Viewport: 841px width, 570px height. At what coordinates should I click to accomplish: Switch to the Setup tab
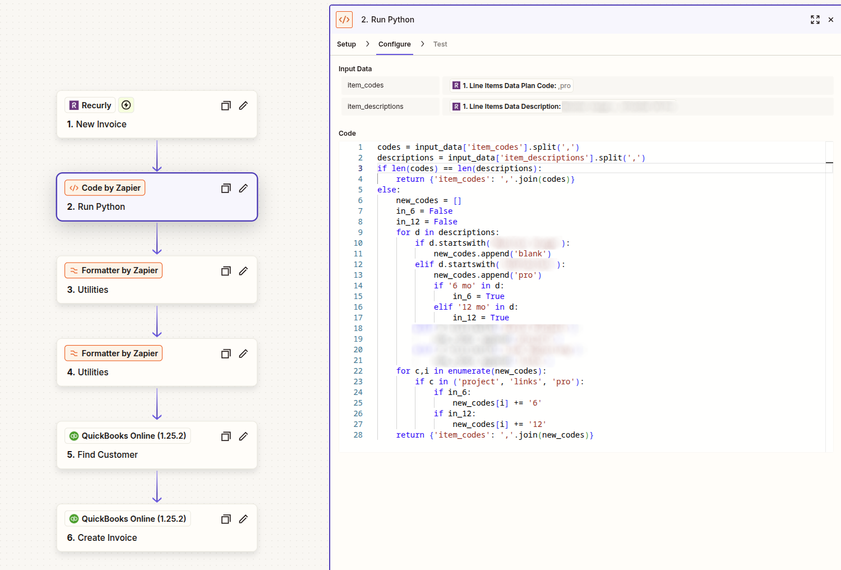click(346, 44)
